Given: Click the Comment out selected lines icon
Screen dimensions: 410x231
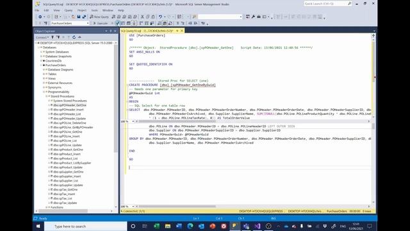Looking at the screenshot, I should 177,23.
